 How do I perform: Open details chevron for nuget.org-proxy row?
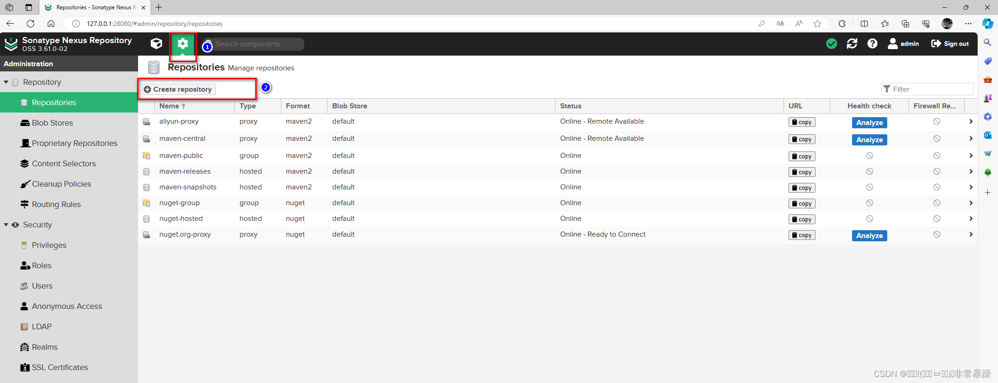(971, 234)
